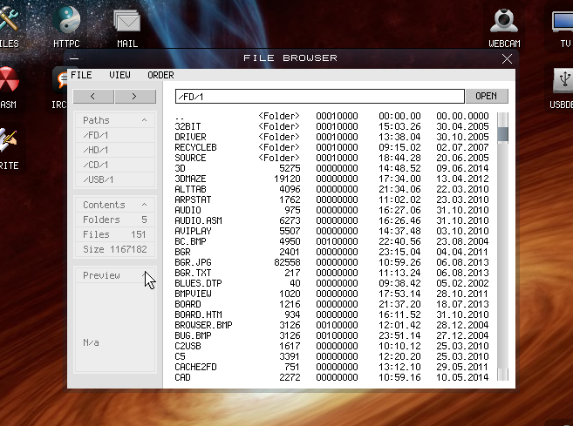The image size is (573, 426).
Task: Go forward with the right arrow button
Action: pyautogui.click(x=135, y=97)
